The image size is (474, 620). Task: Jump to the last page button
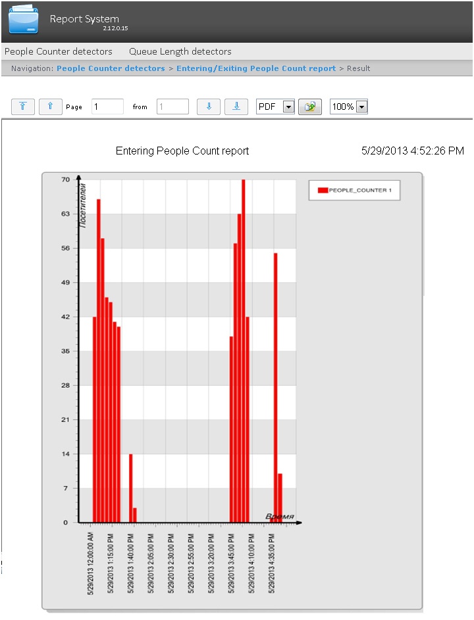pyautogui.click(x=236, y=107)
